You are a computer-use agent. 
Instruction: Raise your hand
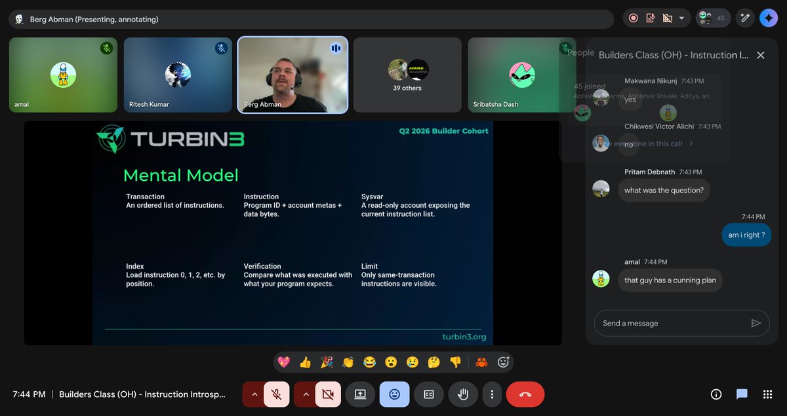(x=463, y=394)
